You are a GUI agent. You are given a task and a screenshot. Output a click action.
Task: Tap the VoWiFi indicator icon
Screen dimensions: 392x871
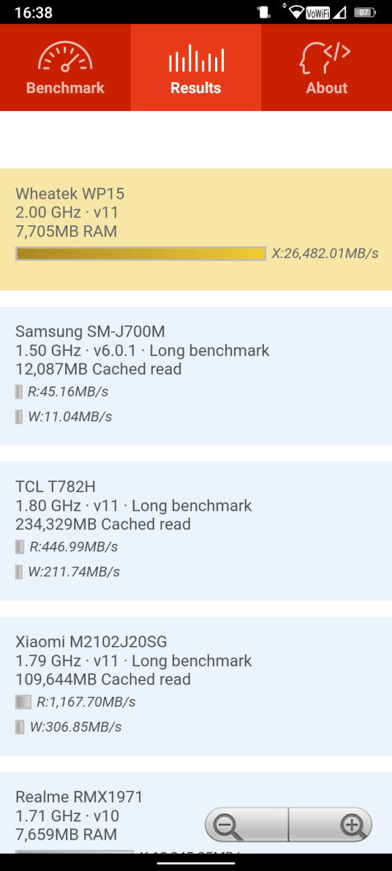coord(318,13)
